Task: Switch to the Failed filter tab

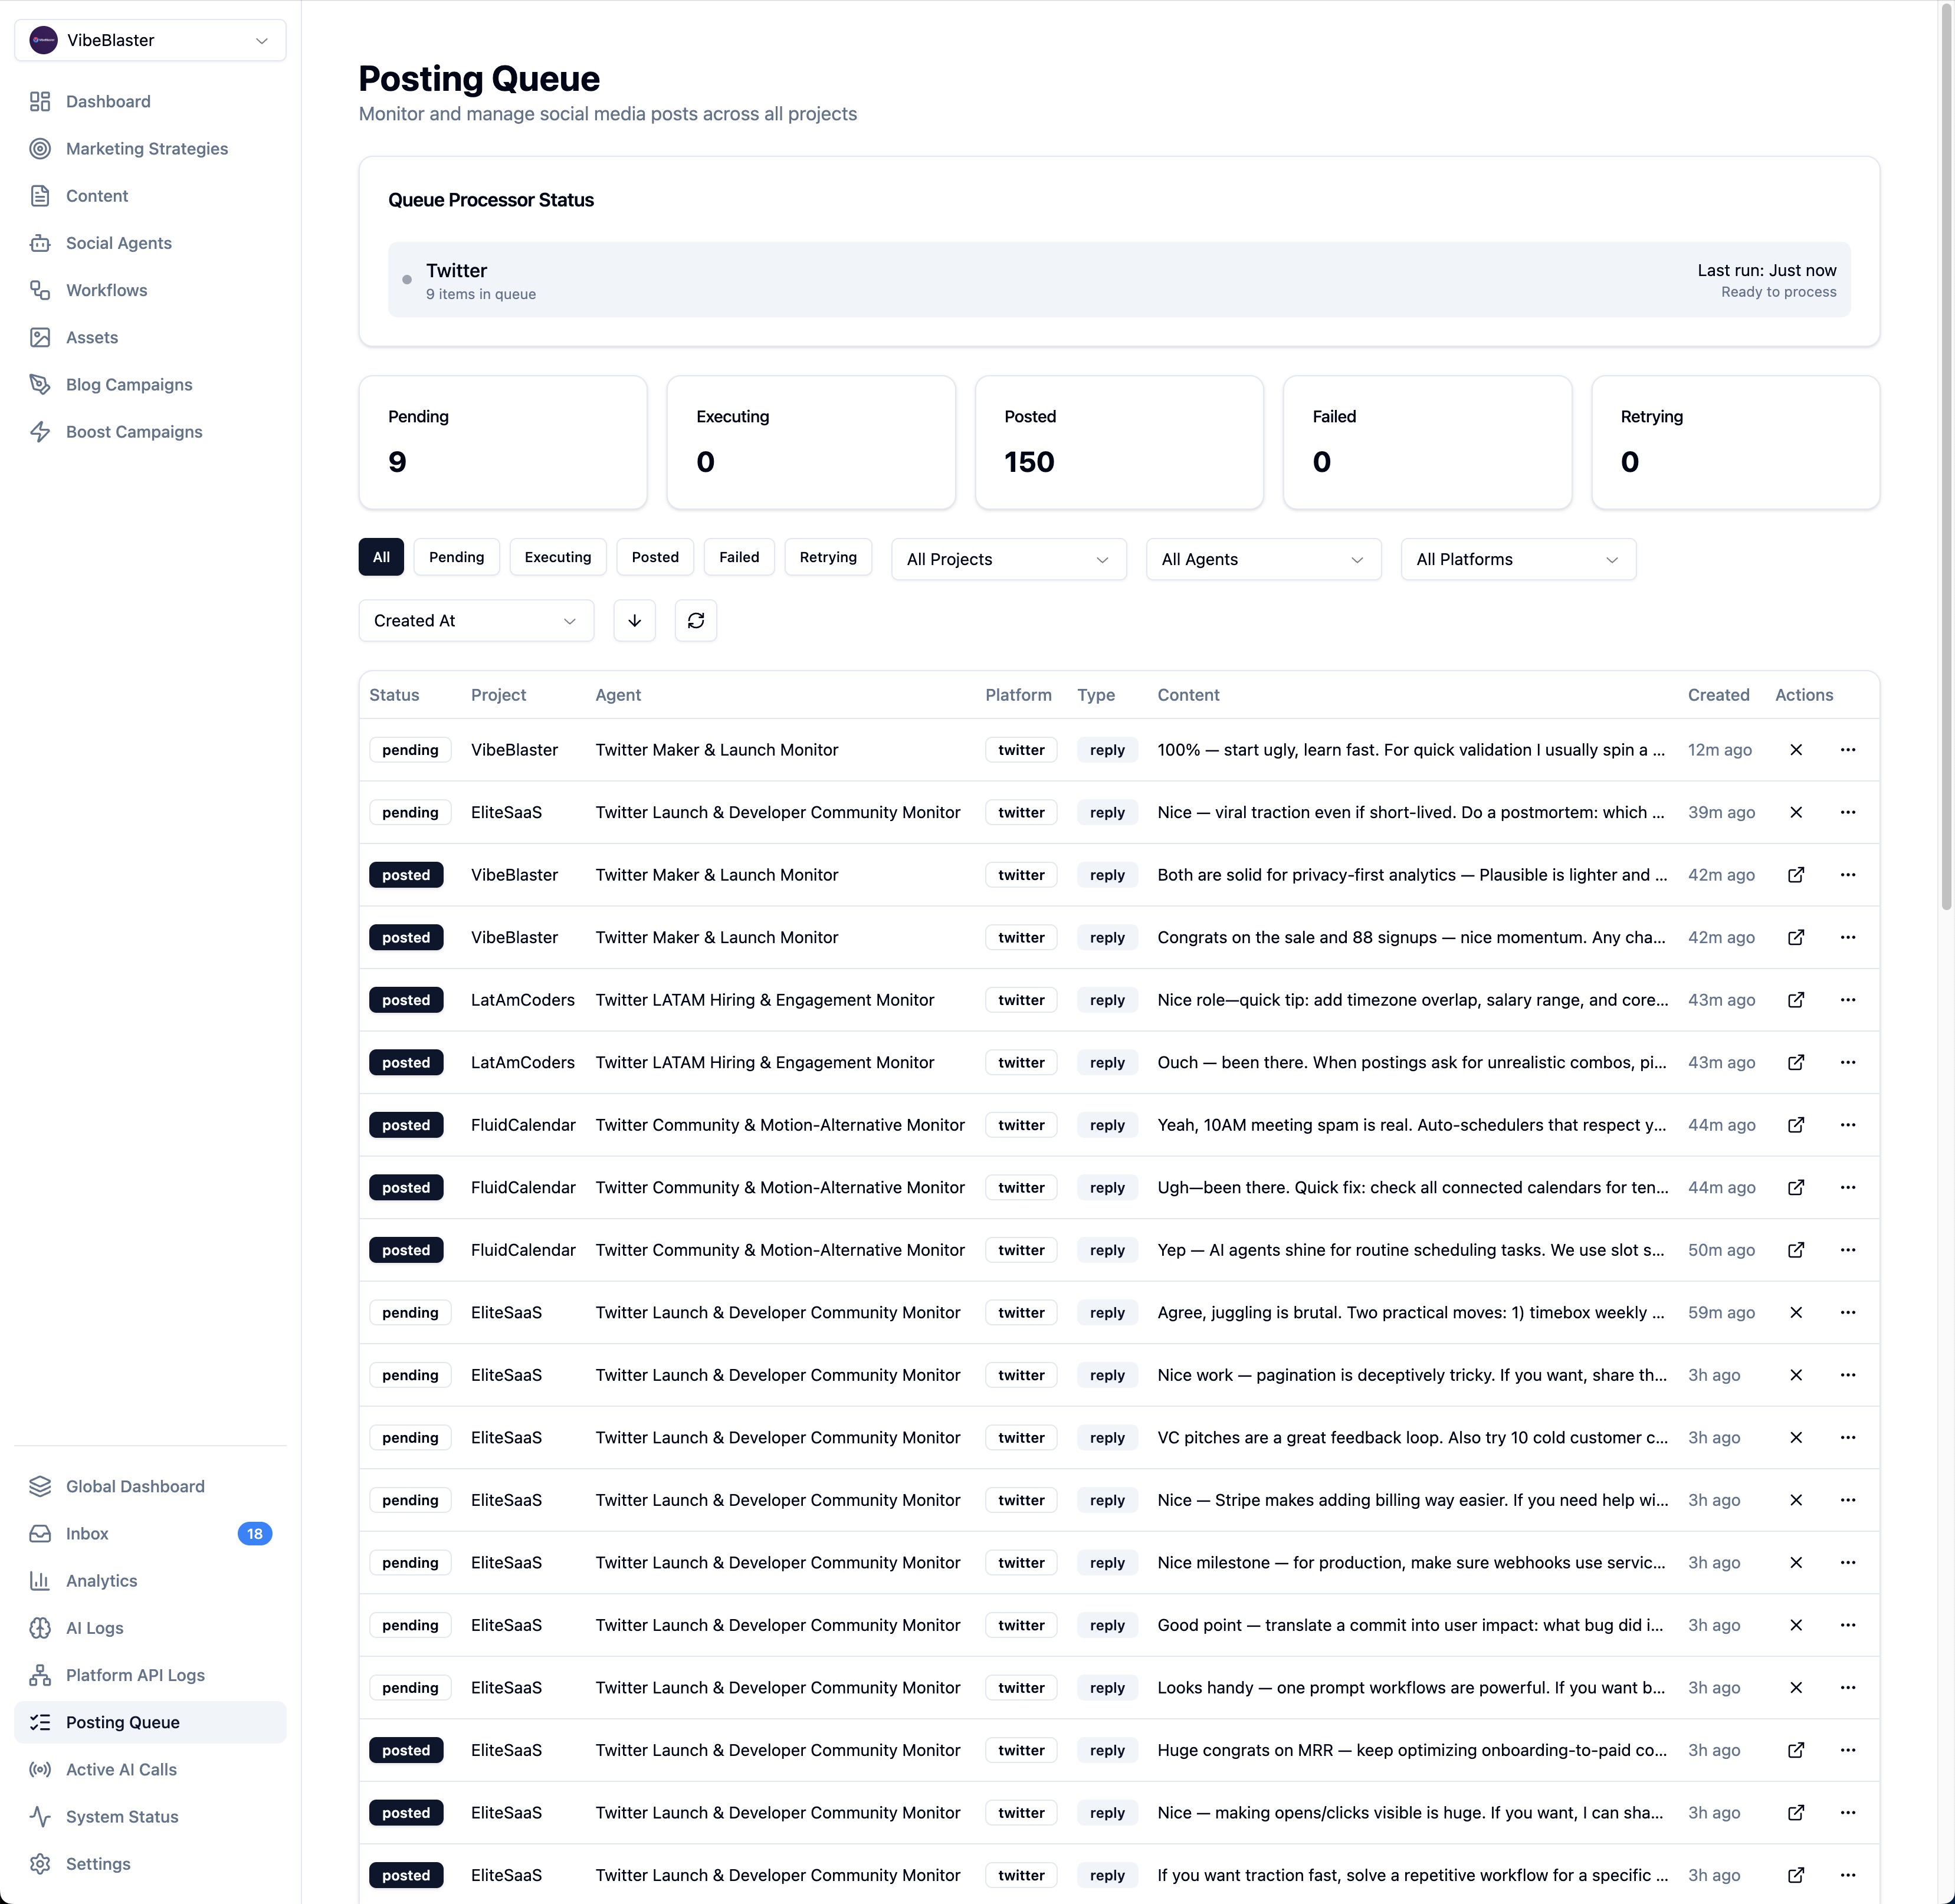Action: [x=738, y=557]
